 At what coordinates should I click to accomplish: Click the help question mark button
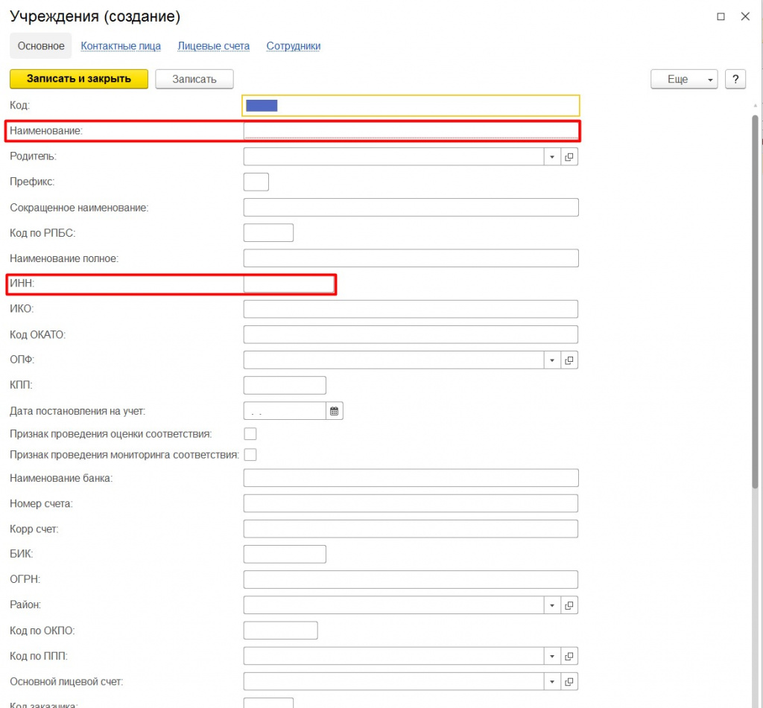[x=735, y=80]
